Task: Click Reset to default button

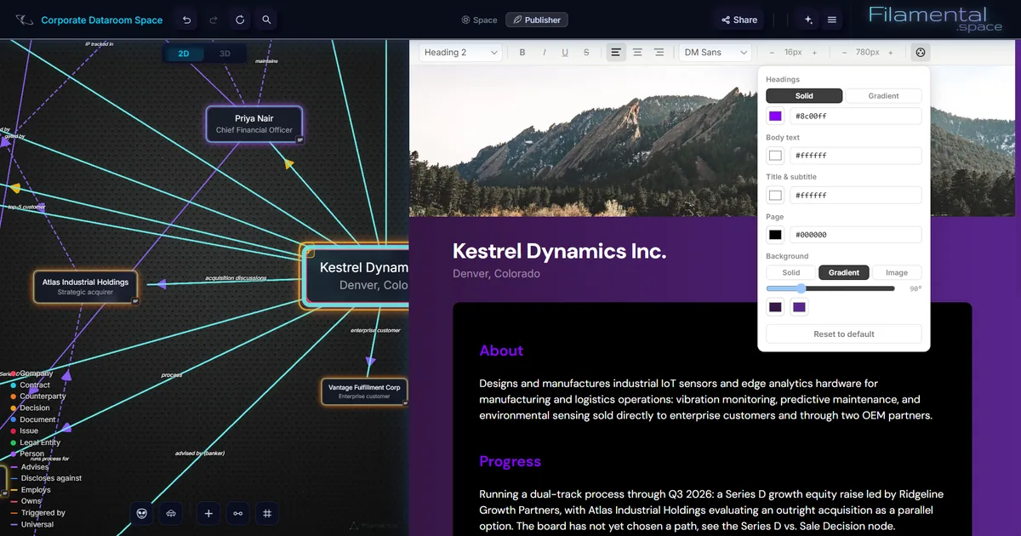Action: click(844, 334)
